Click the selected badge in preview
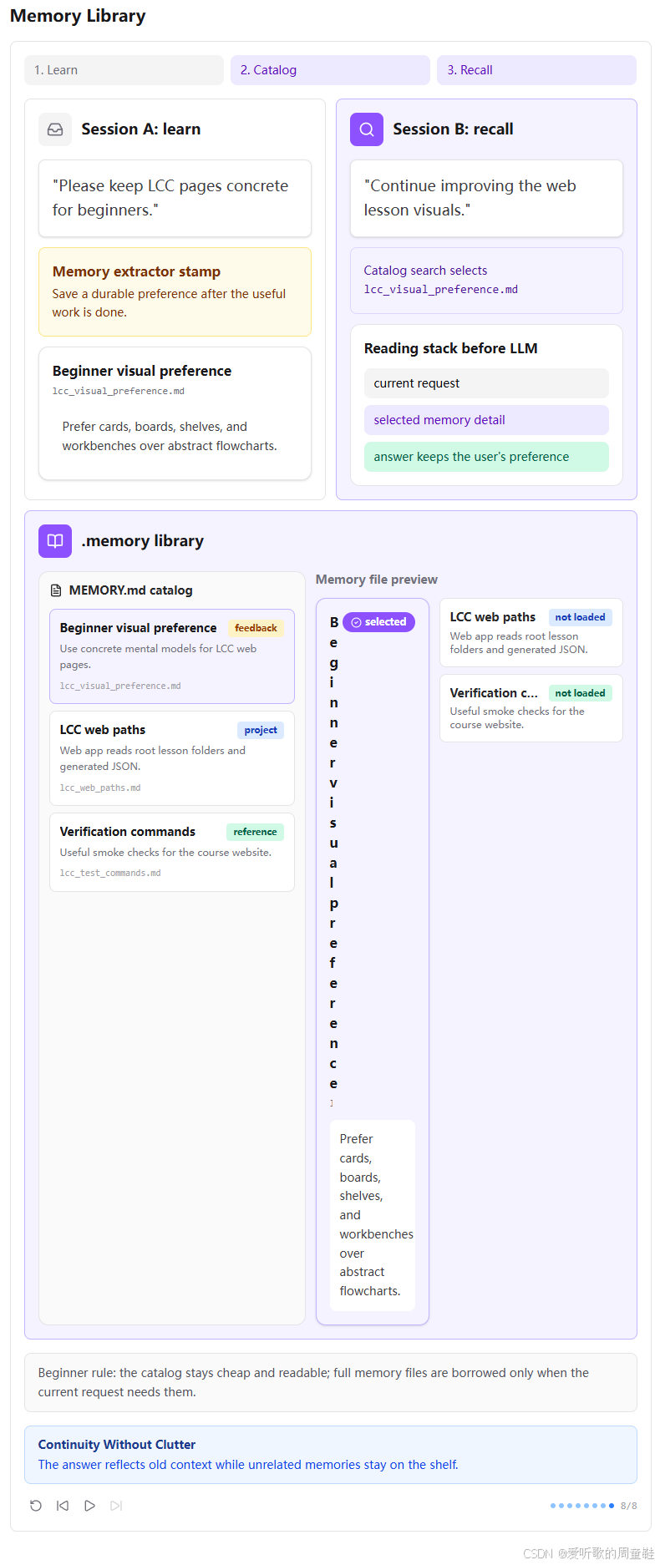 [x=378, y=622]
